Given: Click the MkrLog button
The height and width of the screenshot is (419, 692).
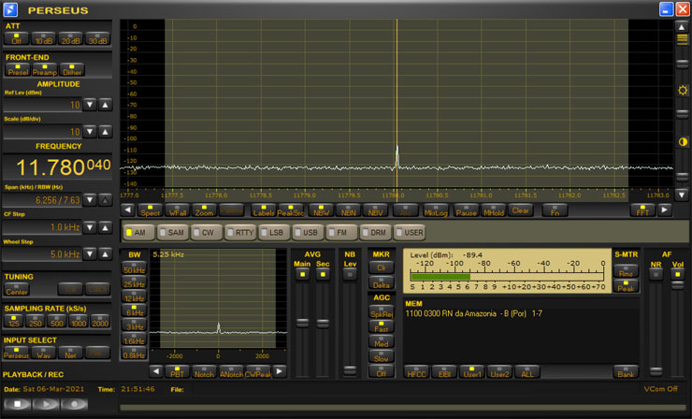Looking at the screenshot, I should (436, 210).
